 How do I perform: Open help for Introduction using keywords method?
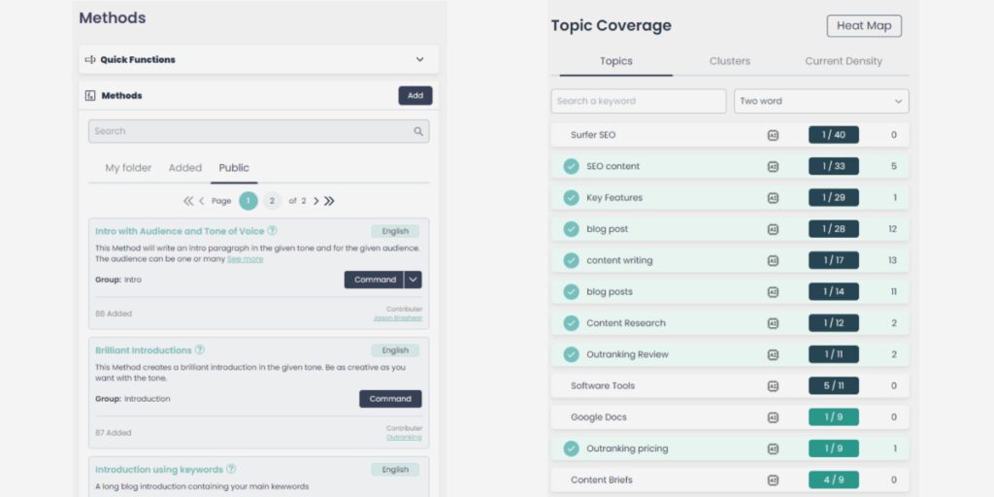pyautogui.click(x=231, y=469)
